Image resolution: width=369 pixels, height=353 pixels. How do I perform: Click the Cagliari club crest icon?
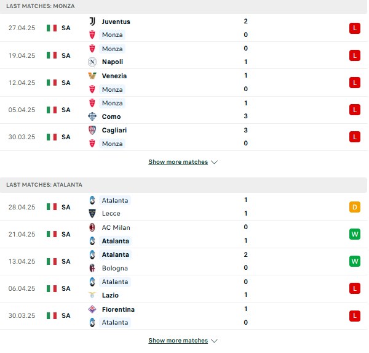92,130
